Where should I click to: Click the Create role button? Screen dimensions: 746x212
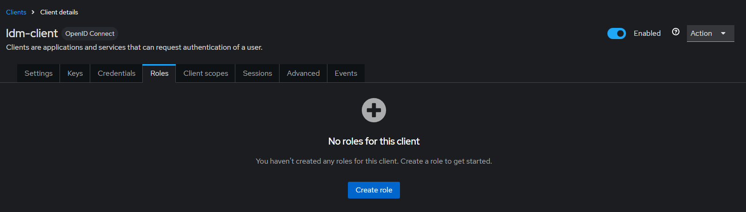click(x=374, y=190)
